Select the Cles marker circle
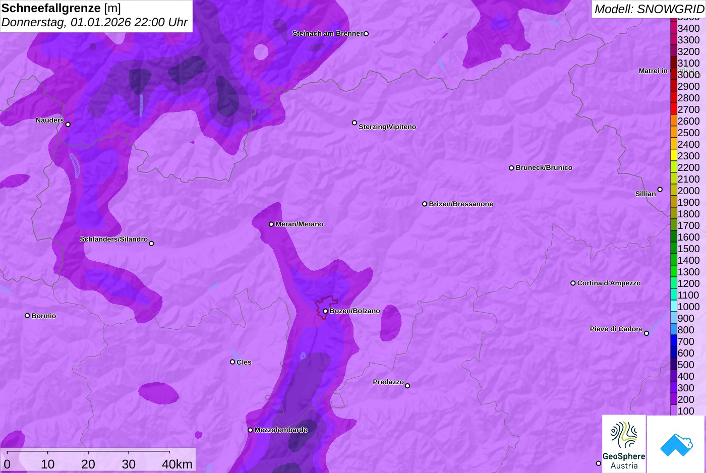This screenshot has width=706, height=473. (232, 362)
